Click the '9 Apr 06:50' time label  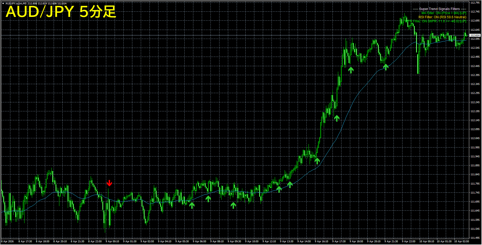click(199, 241)
